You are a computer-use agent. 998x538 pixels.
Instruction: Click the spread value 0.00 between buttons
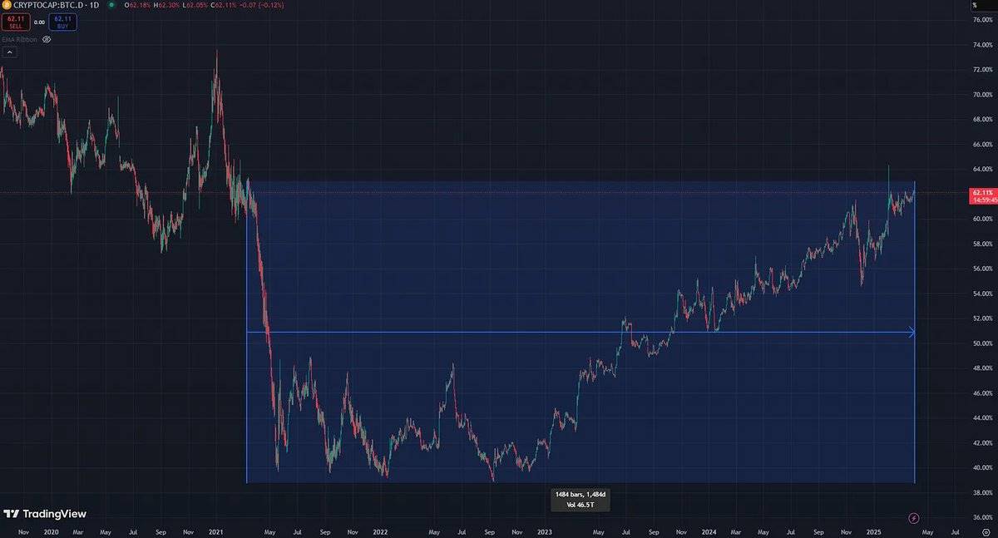[38, 22]
